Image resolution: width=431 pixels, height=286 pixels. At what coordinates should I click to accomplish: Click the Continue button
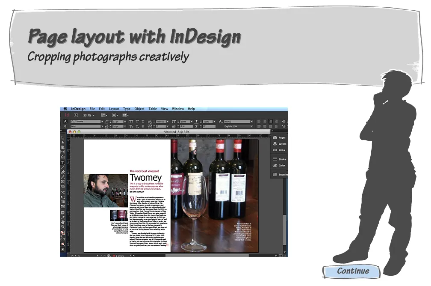[x=351, y=271]
